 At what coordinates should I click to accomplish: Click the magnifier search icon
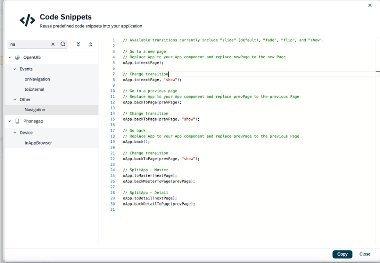tap(63, 44)
